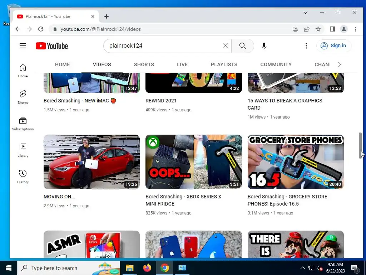This screenshot has width=366, height=275.
Task: Switch to the HOME channel tab
Action: click(62, 64)
